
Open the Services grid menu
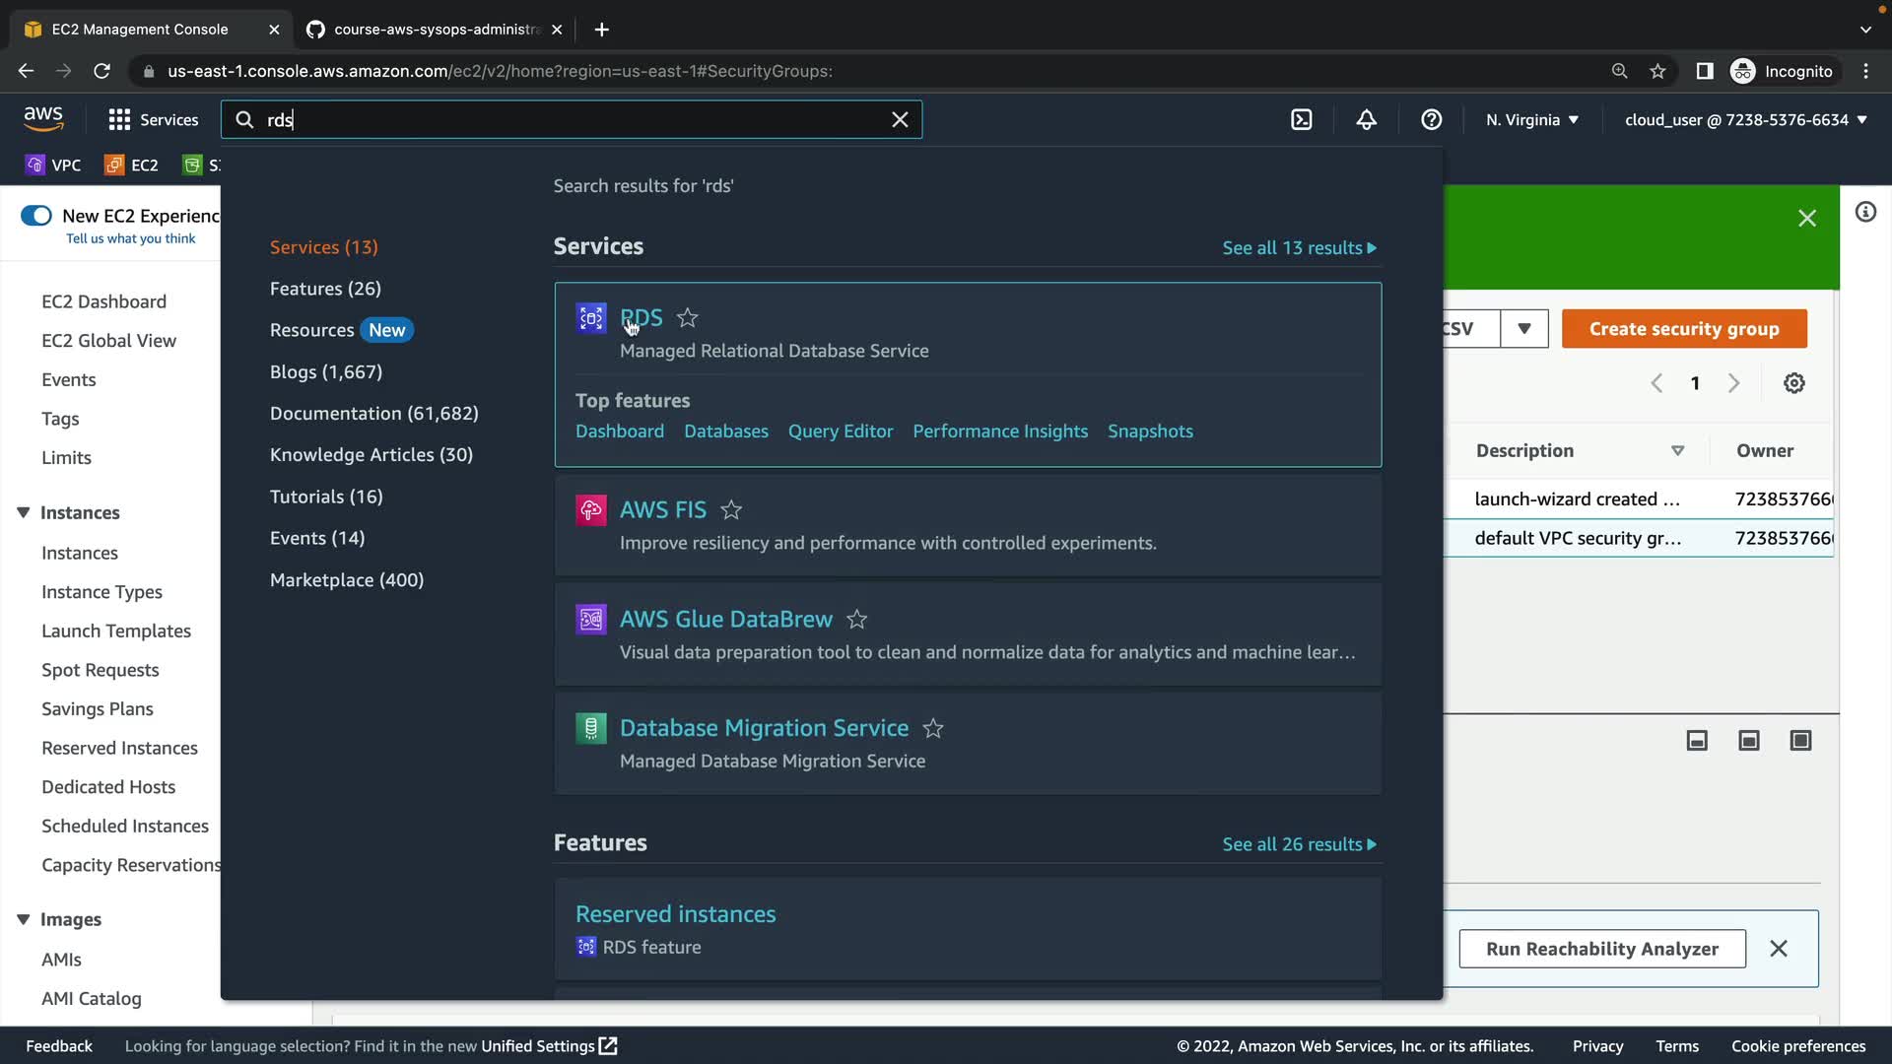119,119
